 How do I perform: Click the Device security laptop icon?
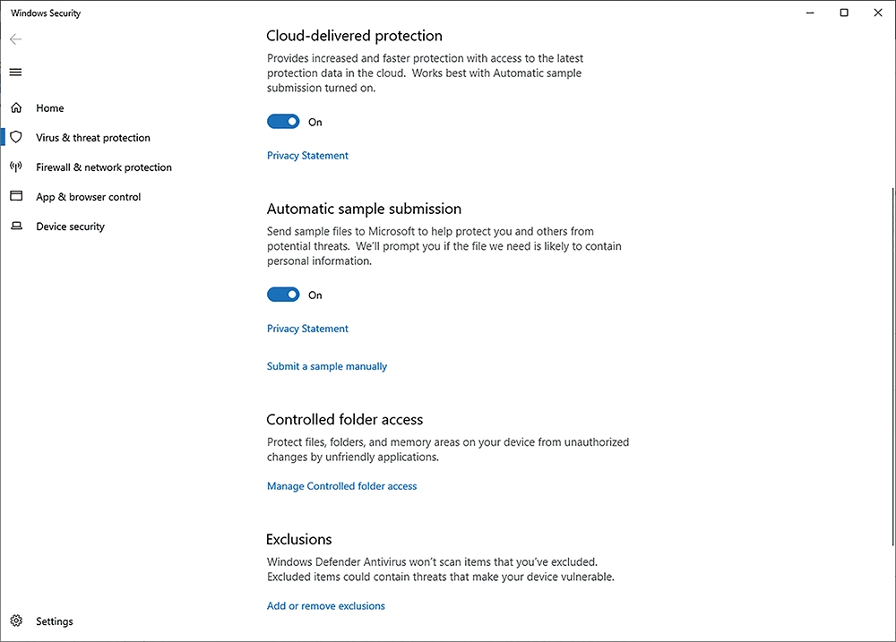pyautogui.click(x=16, y=227)
